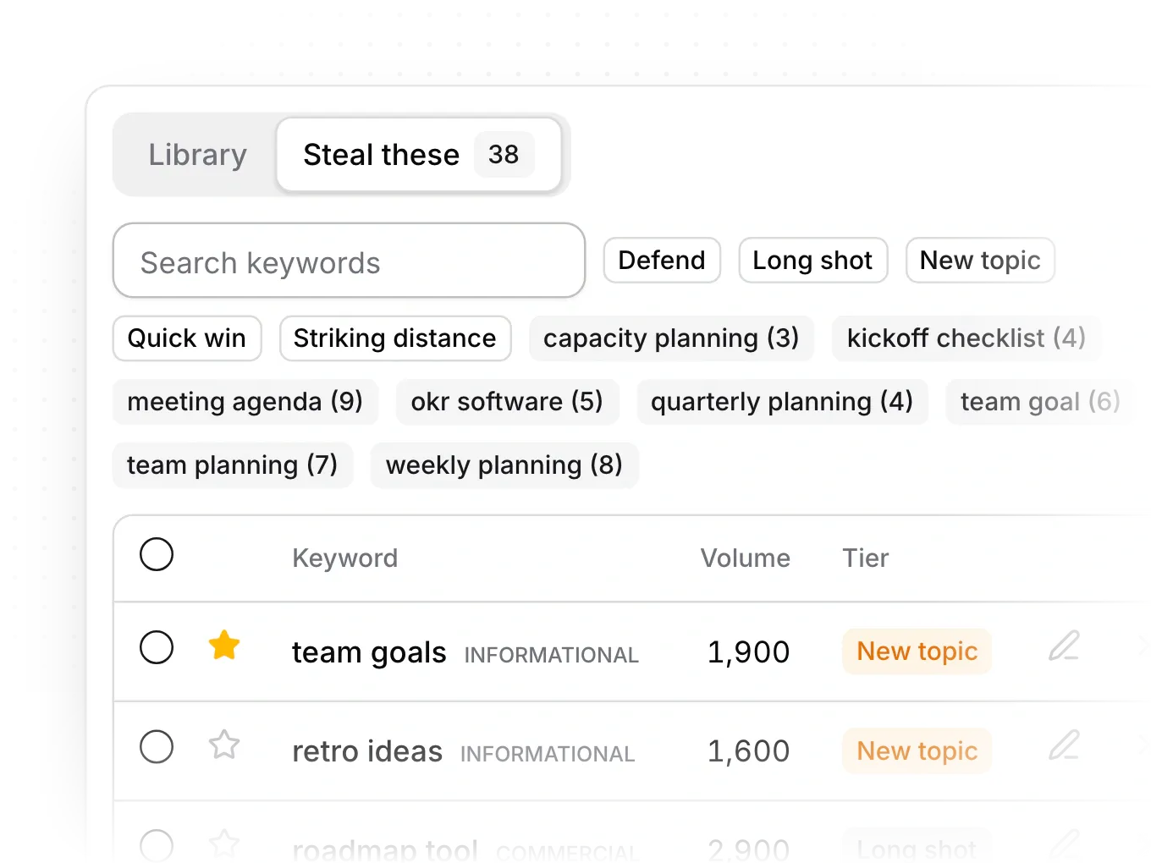Image resolution: width=1151 pixels, height=863 pixels.
Task: Focus the Search keywords field
Action: tap(349, 261)
